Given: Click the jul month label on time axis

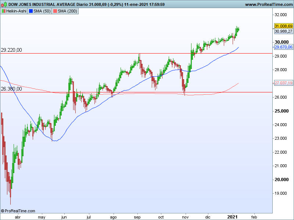Looking at the screenshot, I should coord(89,217).
